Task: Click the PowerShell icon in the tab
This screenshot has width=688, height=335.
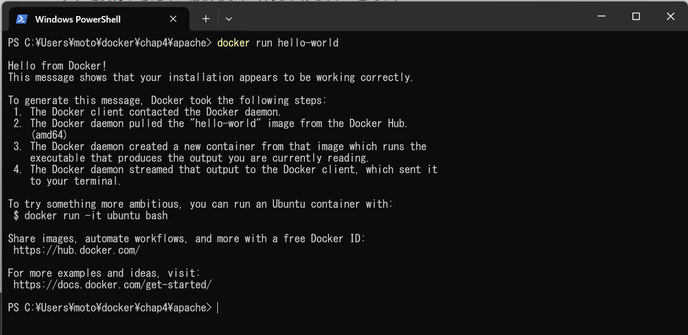Action: (22, 19)
